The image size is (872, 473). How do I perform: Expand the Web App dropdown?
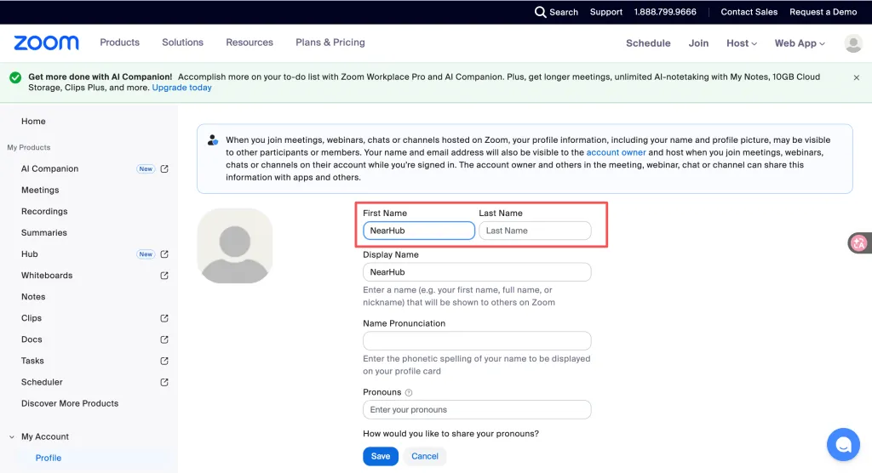800,43
